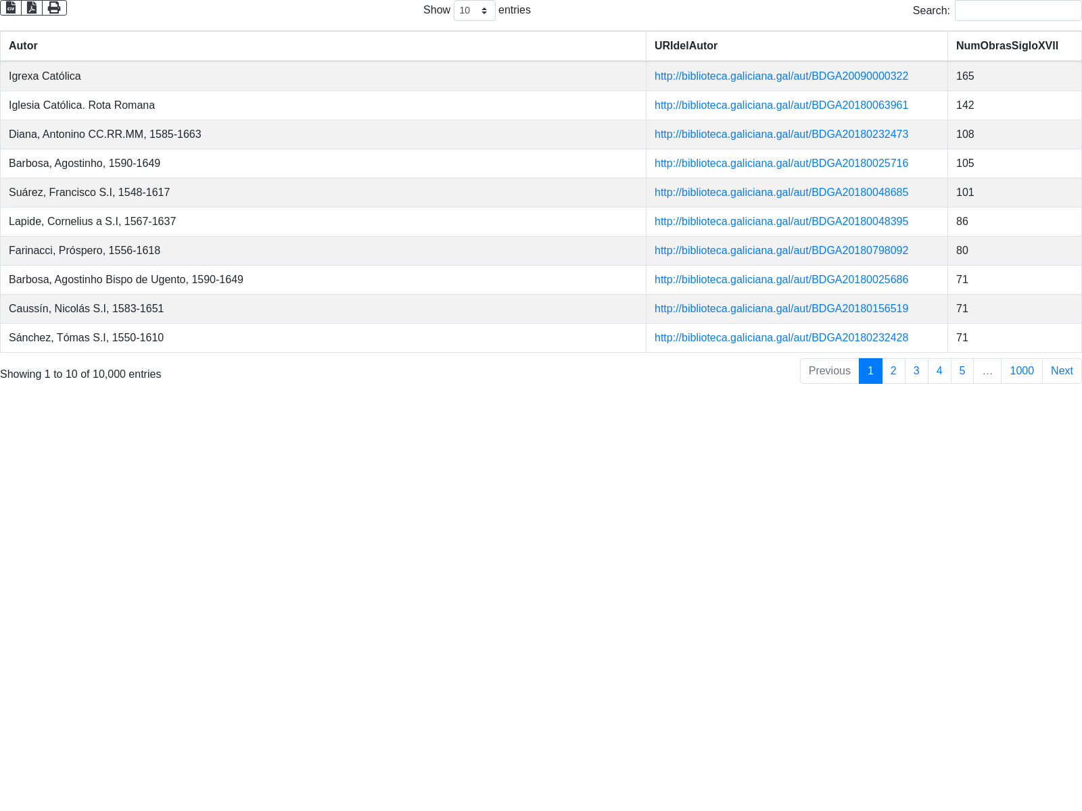Open the entries-per-page dropdown
The height and width of the screenshot is (811, 1082).
(474, 11)
